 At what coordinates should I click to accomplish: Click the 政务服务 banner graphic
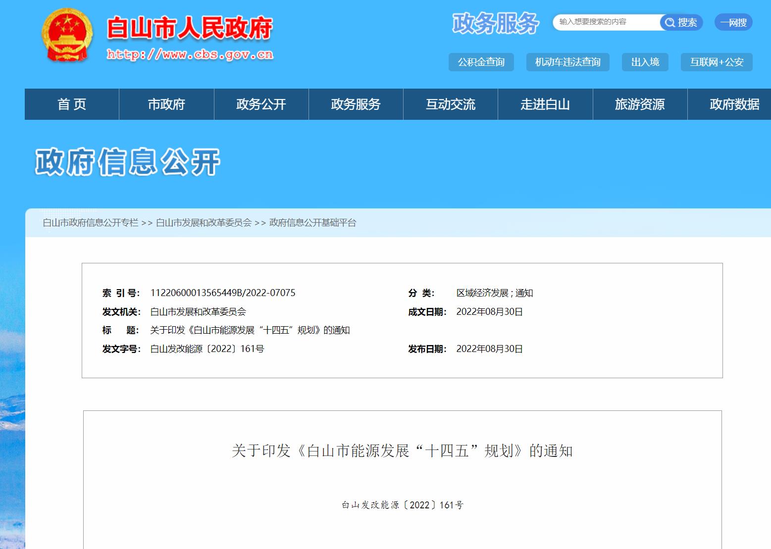496,23
